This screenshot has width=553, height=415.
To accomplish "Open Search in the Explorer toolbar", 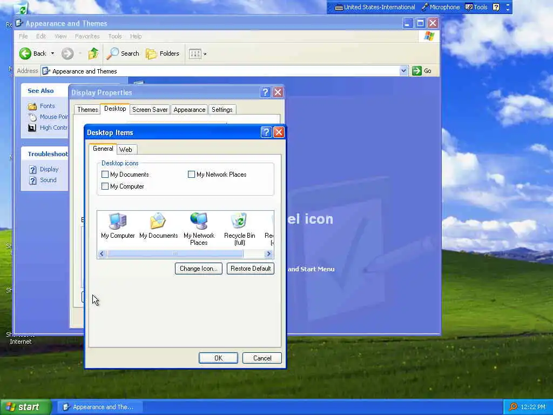I will (x=123, y=53).
